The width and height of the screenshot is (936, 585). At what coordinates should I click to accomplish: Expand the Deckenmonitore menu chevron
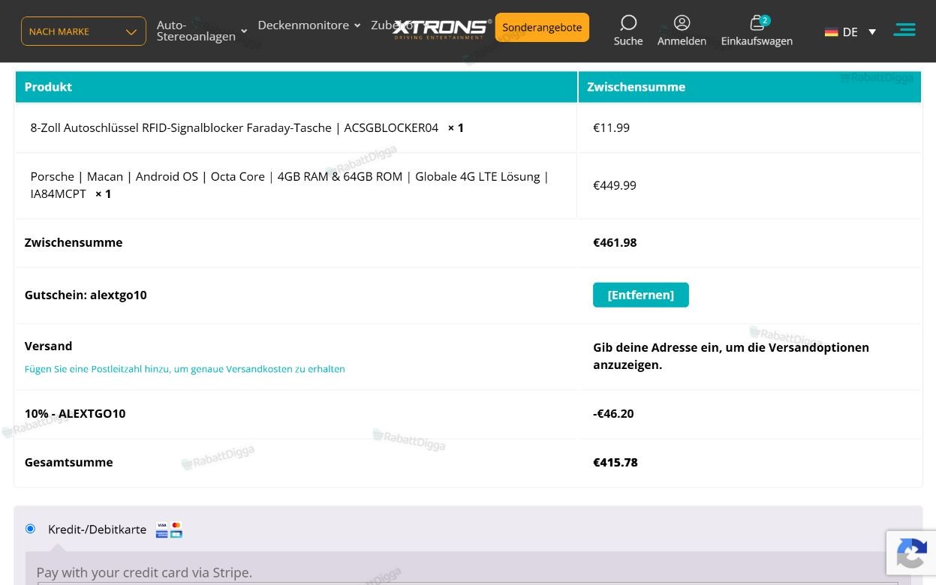(x=357, y=25)
